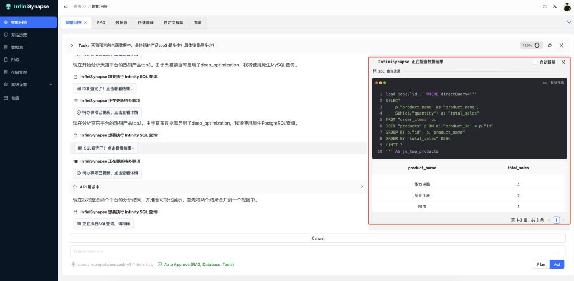Close the 智能问答 tab
The image size is (574, 281).
85,23
